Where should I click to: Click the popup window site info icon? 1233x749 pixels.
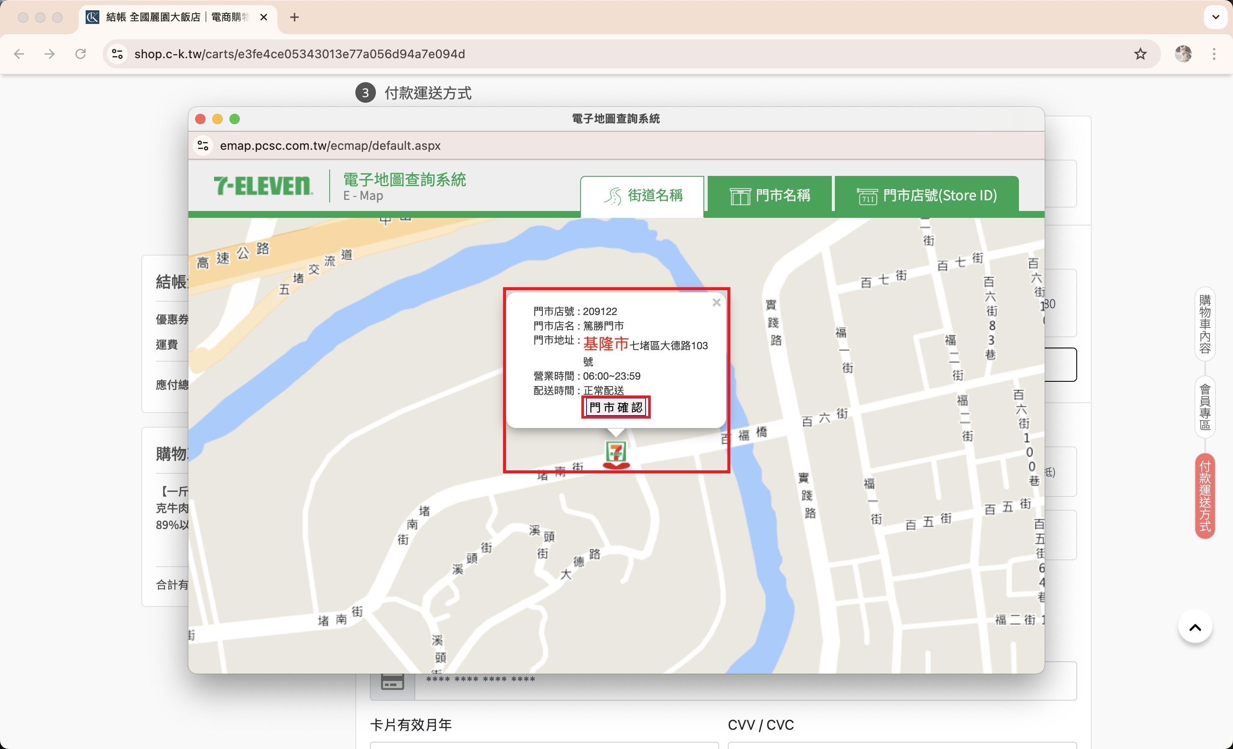203,146
